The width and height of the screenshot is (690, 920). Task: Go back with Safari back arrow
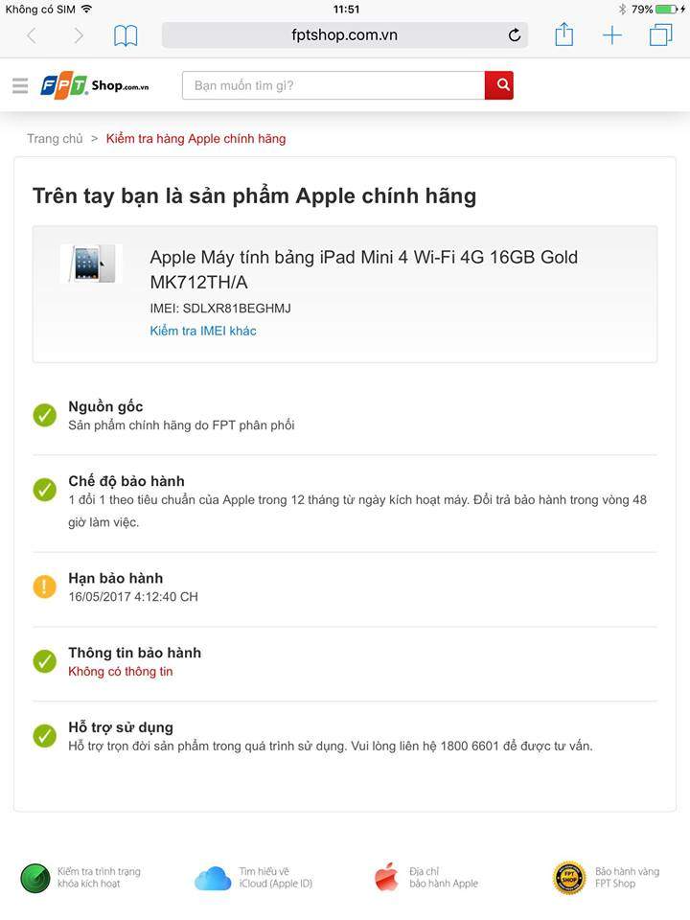(x=32, y=35)
